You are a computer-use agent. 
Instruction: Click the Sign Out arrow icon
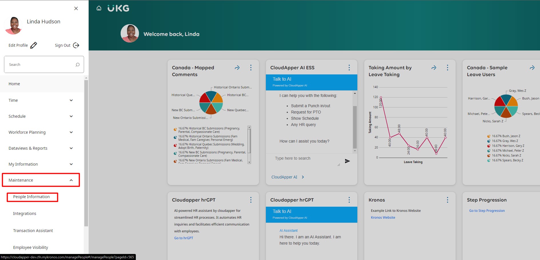point(76,45)
